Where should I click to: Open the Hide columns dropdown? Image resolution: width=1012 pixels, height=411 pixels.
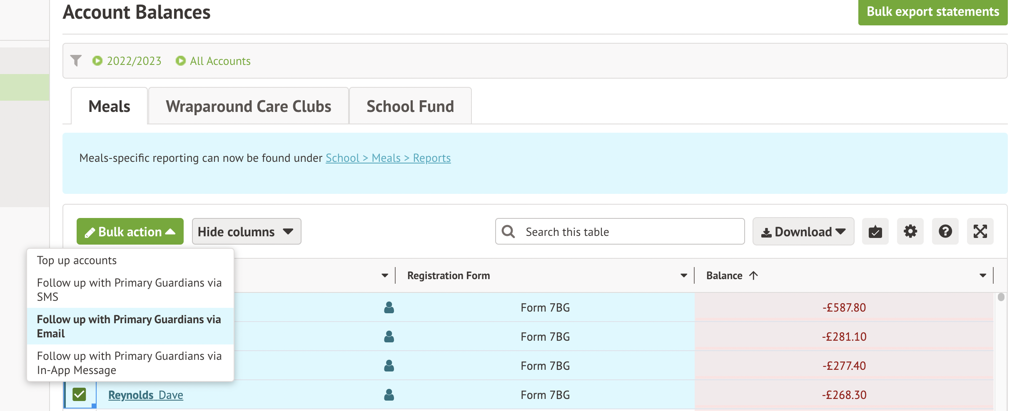[x=246, y=231]
